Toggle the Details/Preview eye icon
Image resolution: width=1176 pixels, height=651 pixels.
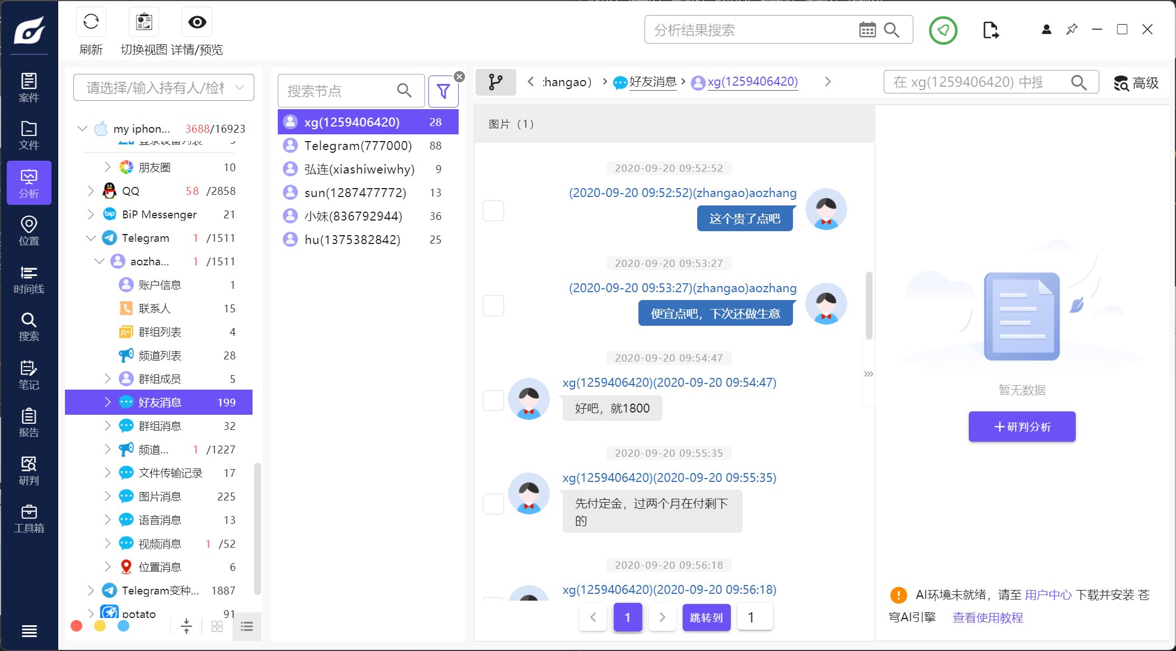coord(197,22)
